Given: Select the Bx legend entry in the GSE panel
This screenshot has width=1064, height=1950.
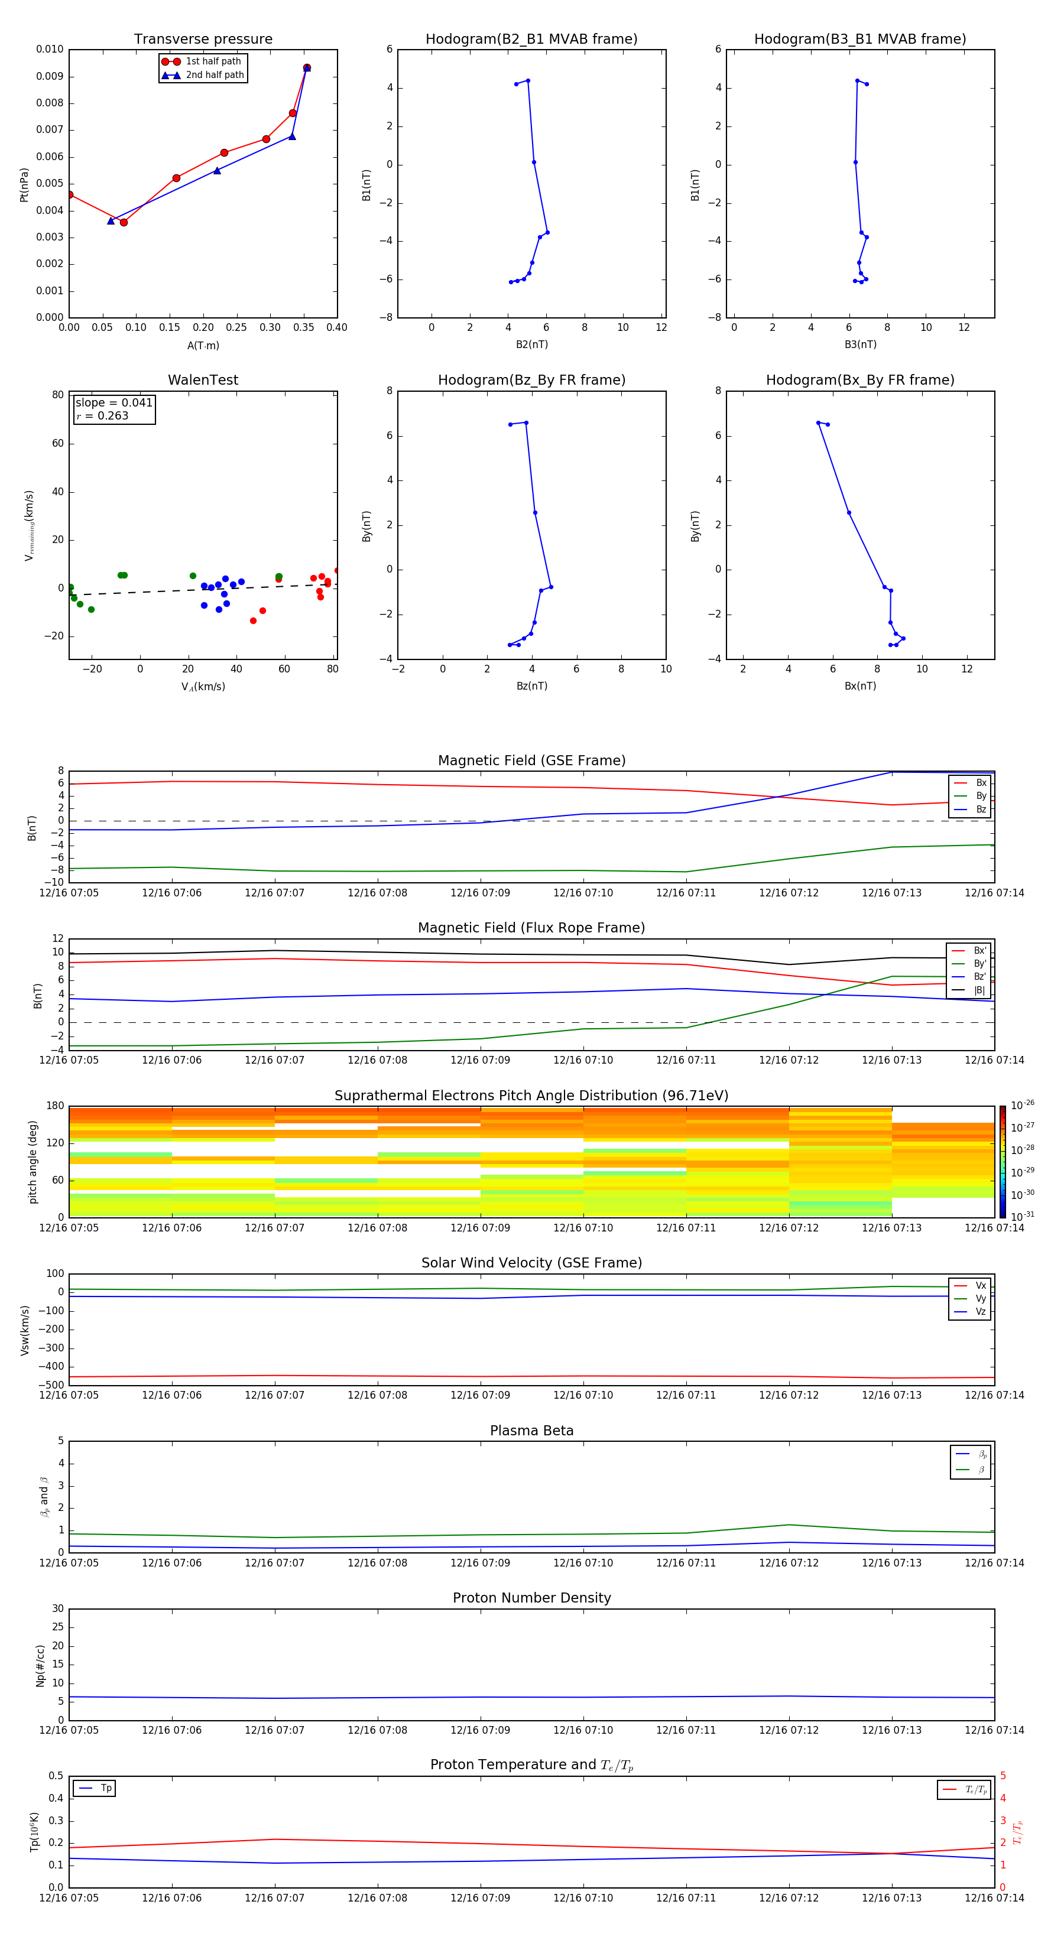Looking at the screenshot, I should [970, 783].
